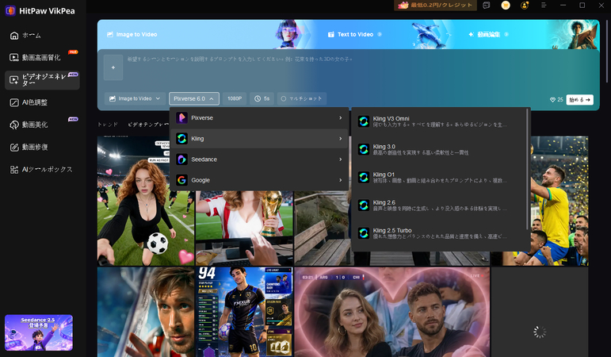
Task: Open the video beautify (動画美化) tool
Action: click(x=42, y=125)
